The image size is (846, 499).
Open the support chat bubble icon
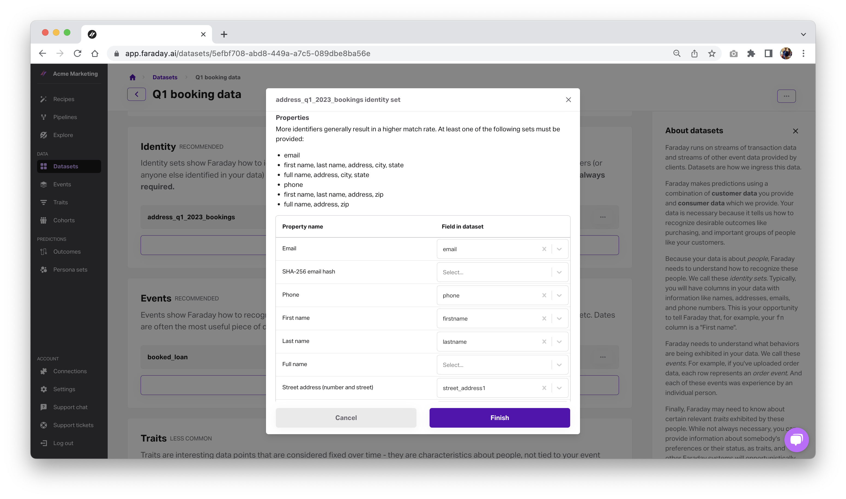tap(796, 439)
